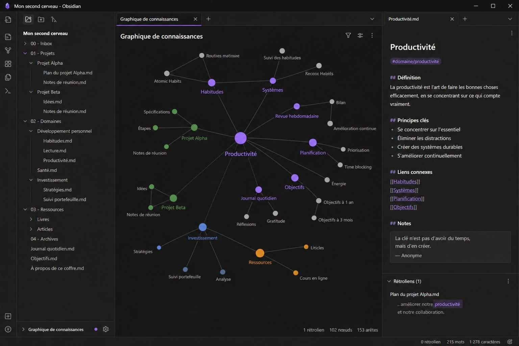Open the vault settings gear icon
This screenshot has width=519, height=346.
[x=106, y=329]
